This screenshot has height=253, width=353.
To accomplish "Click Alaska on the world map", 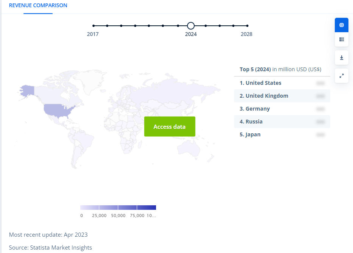I will [x=27, y=90].
